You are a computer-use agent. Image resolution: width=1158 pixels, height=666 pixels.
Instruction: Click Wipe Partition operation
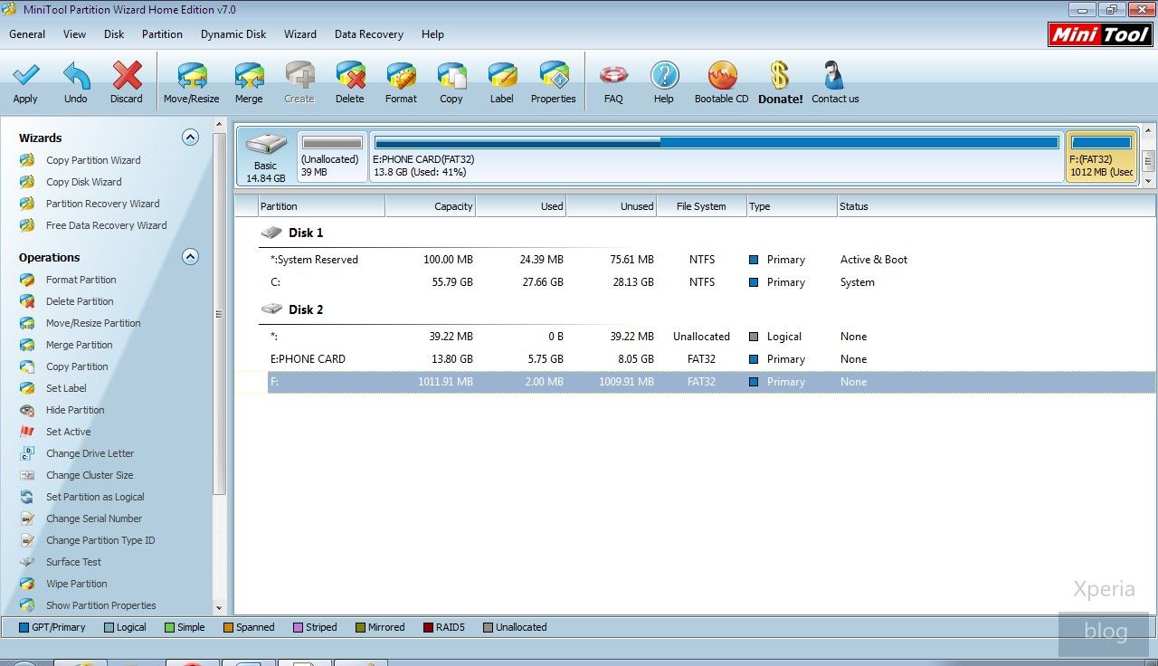(76, 584)
